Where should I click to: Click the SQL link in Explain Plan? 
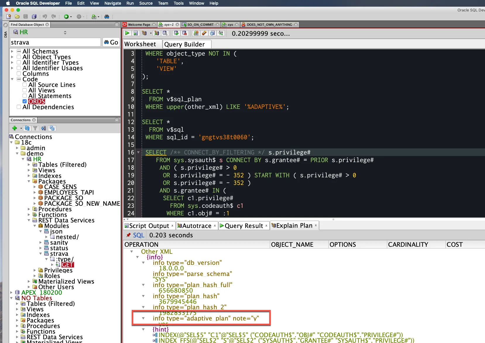coord(138,235)
